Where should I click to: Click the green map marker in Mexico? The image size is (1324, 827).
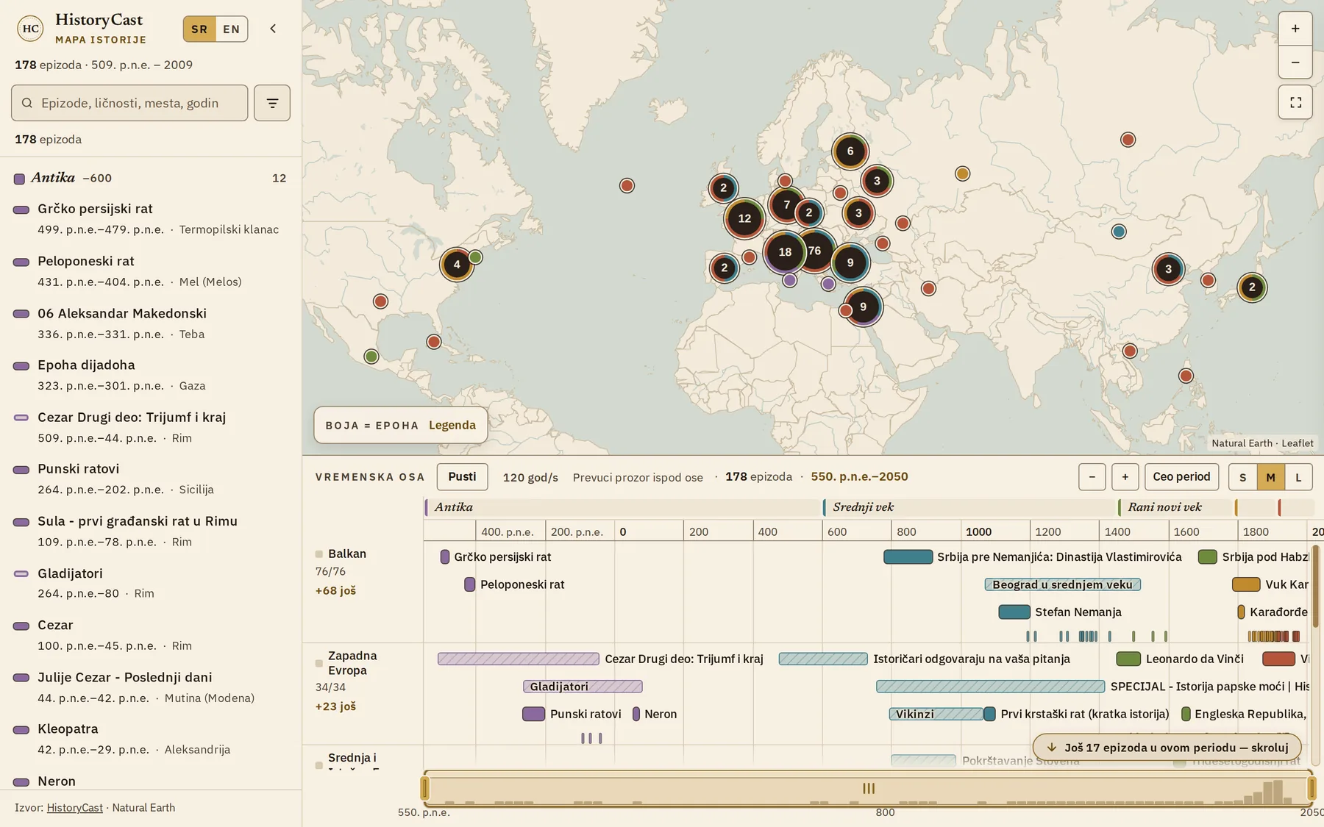371,357
